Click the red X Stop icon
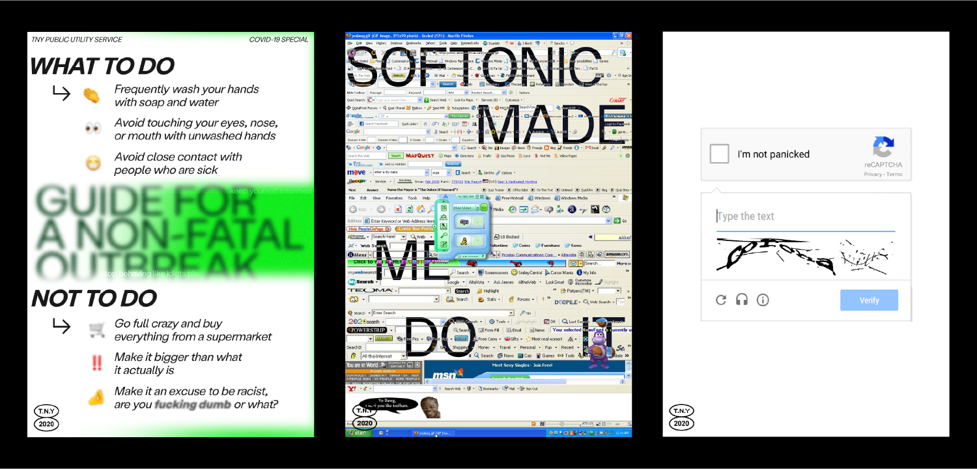This screenshot has width=977, height=469. 398,209
